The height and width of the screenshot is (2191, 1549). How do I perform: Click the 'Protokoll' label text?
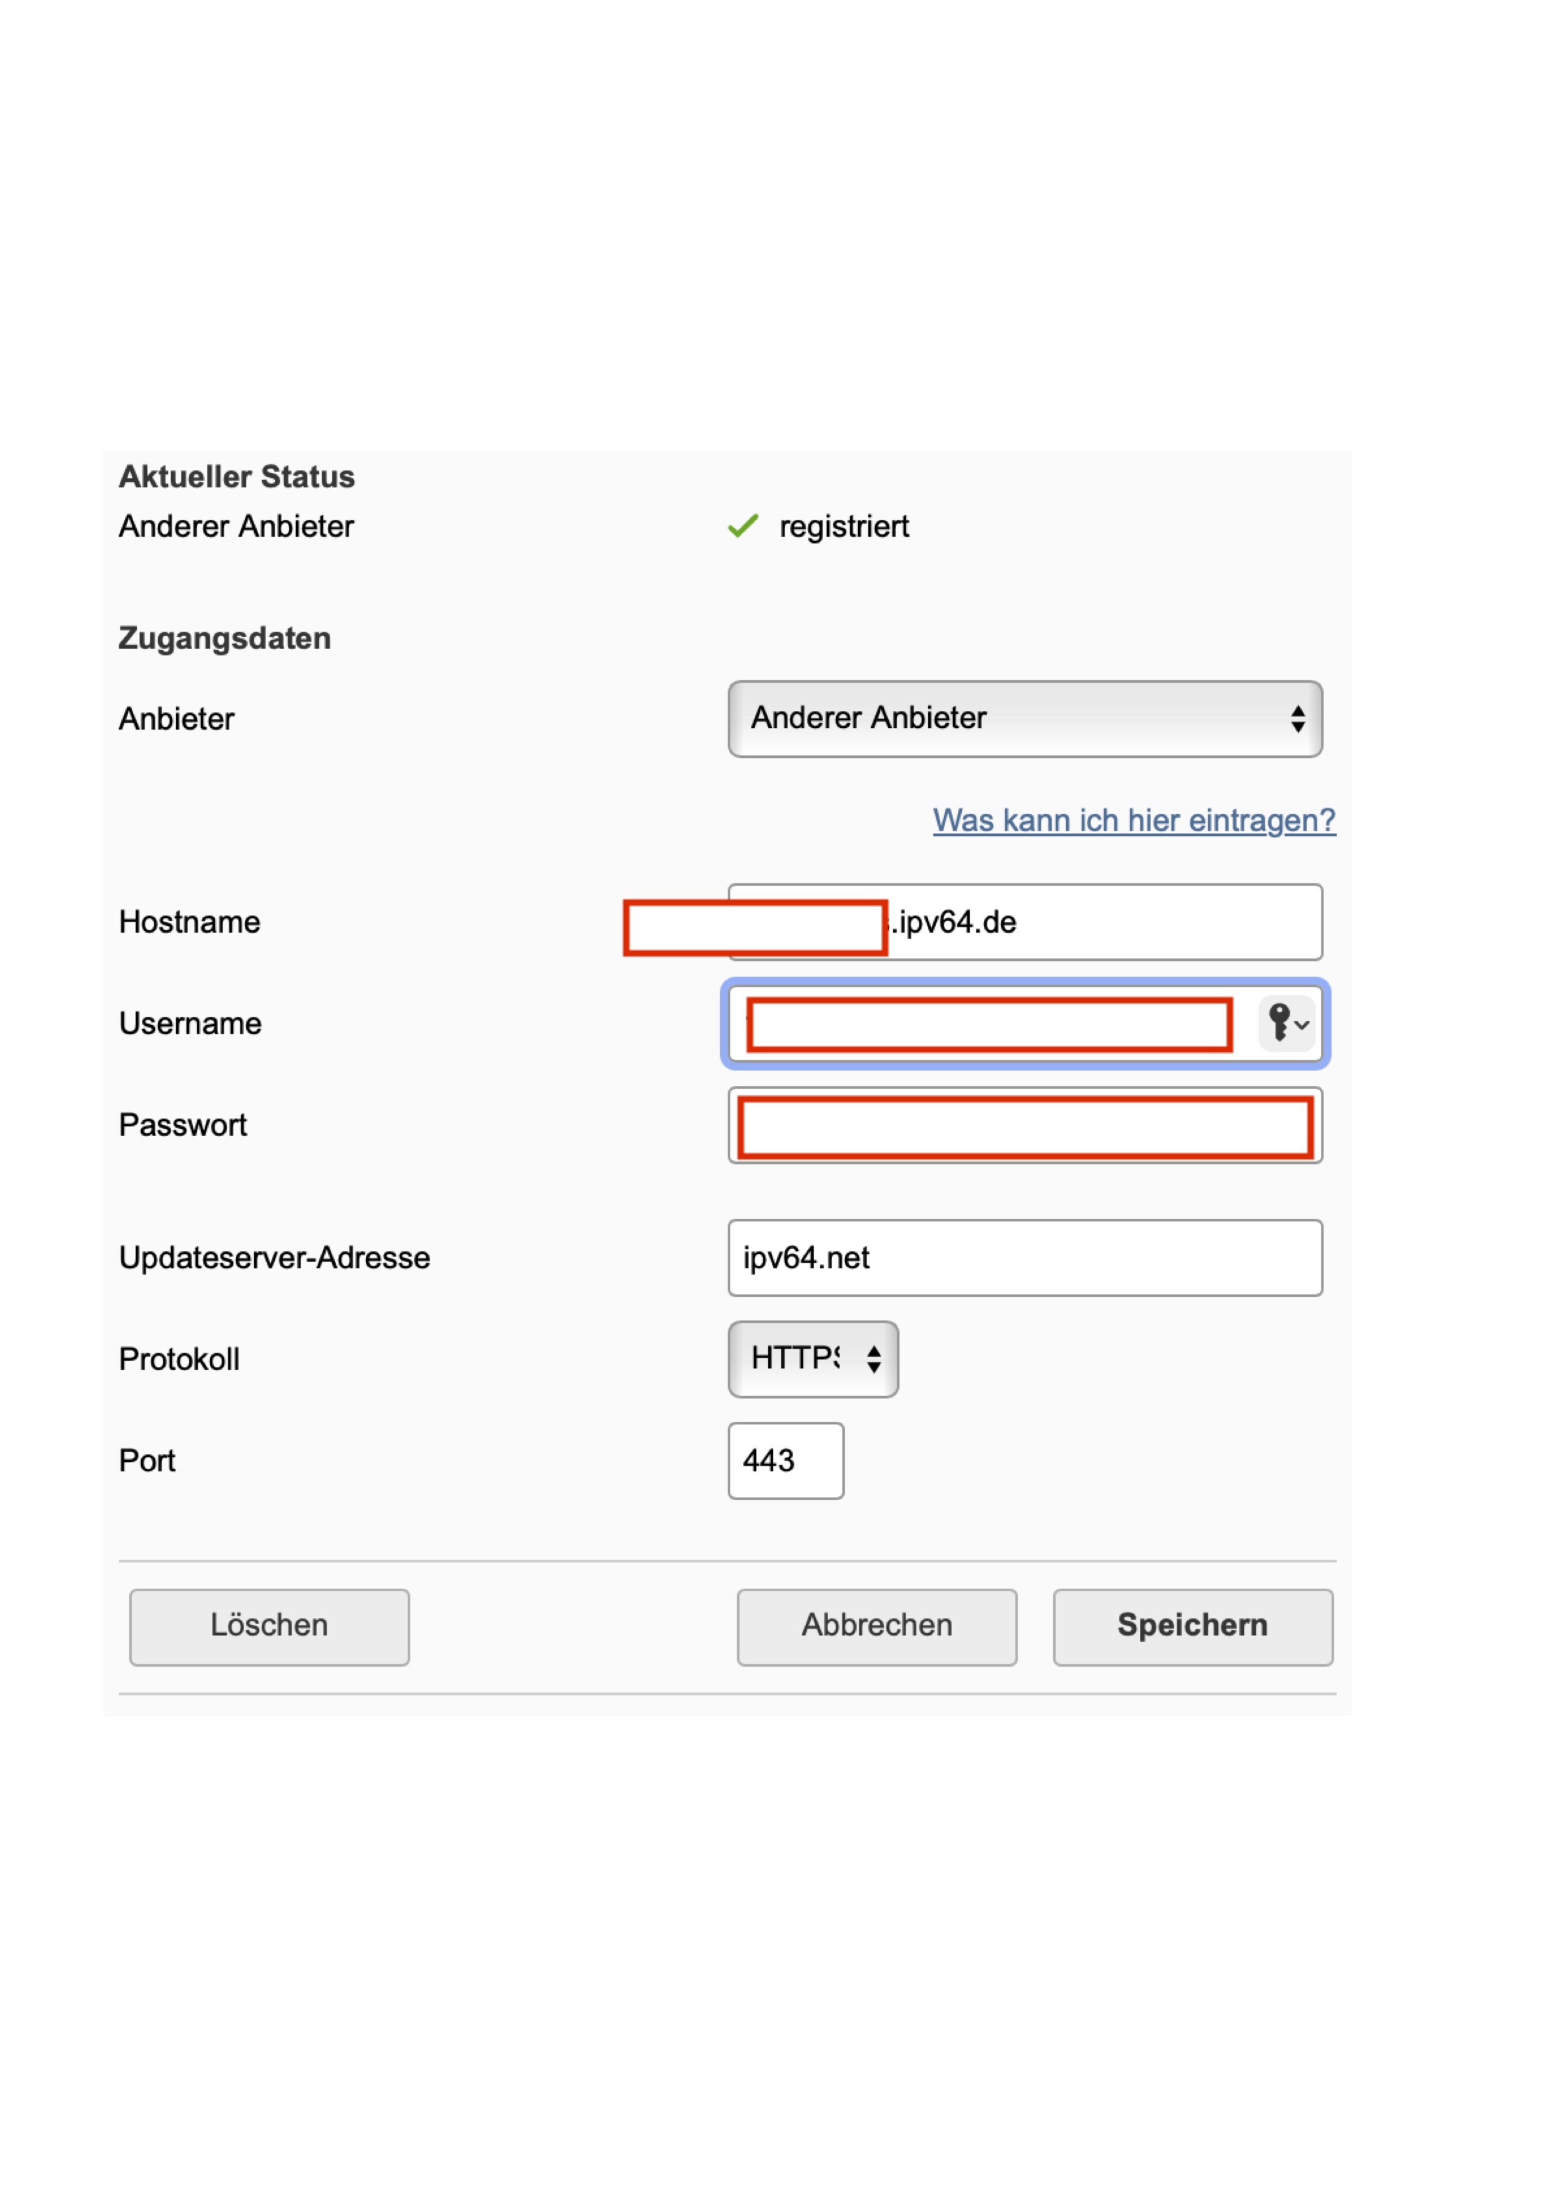click(x=179, y=1359)
